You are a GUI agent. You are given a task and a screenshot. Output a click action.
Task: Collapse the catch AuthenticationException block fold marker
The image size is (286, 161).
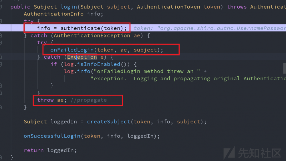click(x=1, y=35)
